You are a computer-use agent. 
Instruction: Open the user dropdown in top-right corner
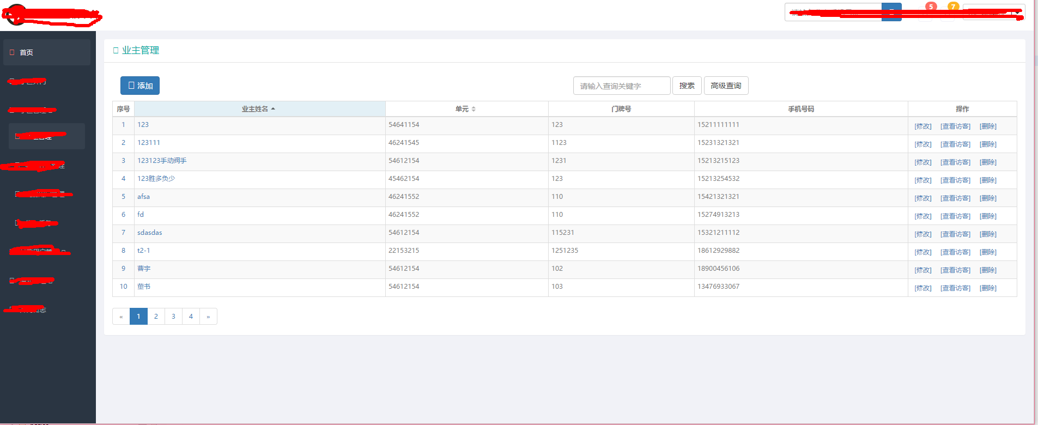(x=993, y=12)
